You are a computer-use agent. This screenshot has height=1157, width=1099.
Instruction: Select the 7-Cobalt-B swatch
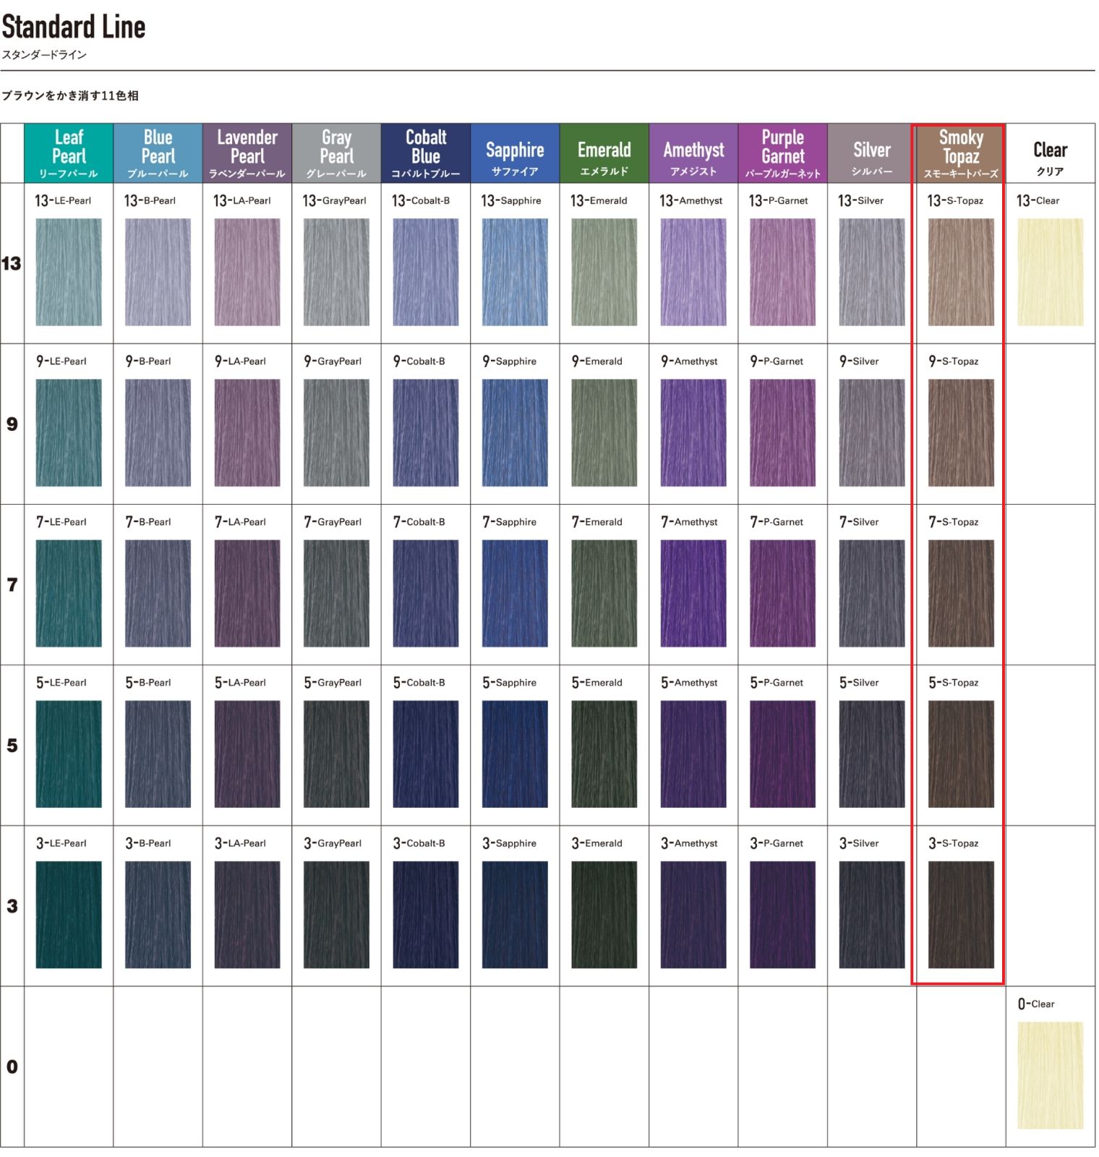[x=425, y=593]
